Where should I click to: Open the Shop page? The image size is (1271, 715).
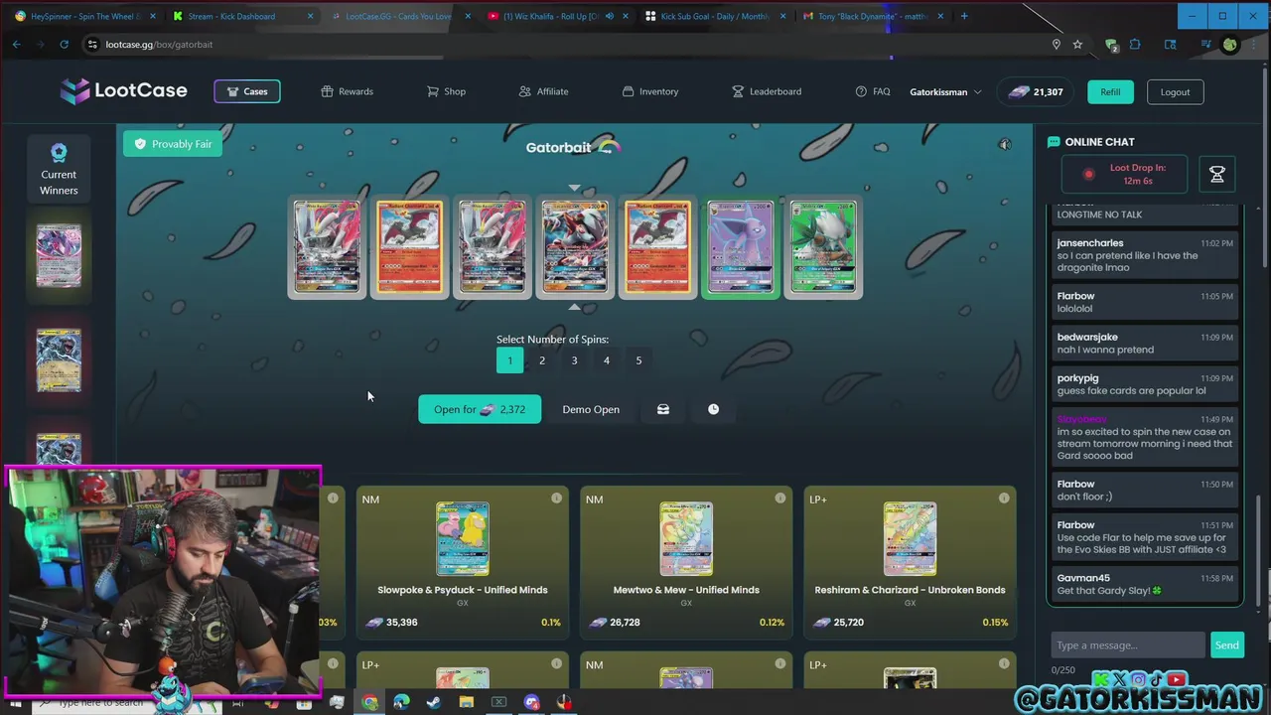446,91
